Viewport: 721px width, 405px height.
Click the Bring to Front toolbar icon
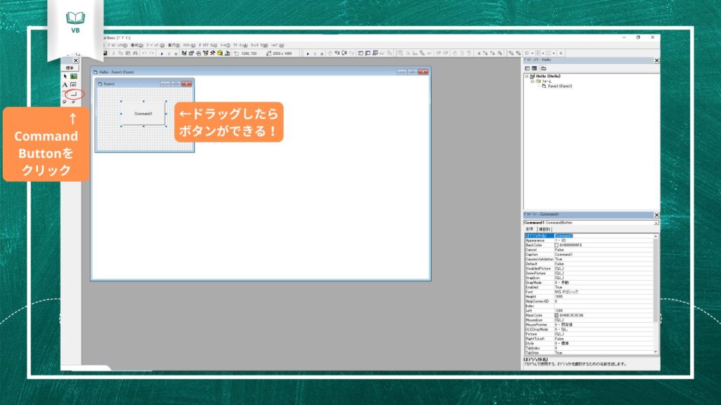click(x=511, y=53)
